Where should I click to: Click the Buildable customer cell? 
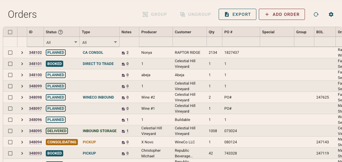pos(182,119)
